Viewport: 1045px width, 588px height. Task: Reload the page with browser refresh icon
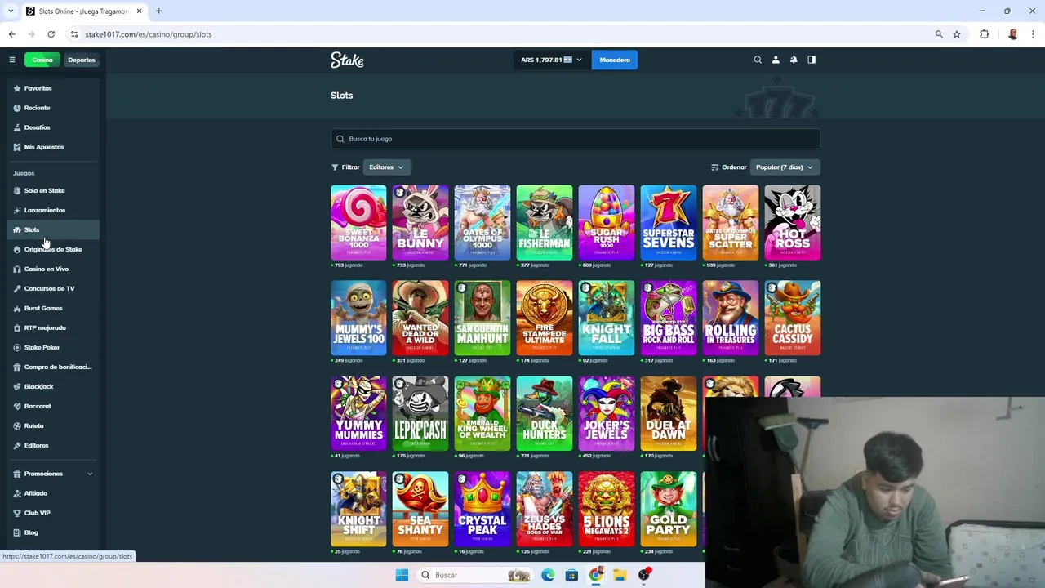[x=51, y=34]
